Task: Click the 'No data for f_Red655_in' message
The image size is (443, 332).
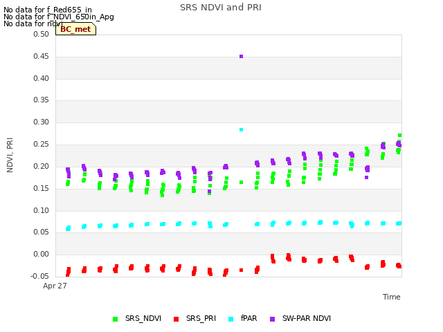Action: (48, 10)
